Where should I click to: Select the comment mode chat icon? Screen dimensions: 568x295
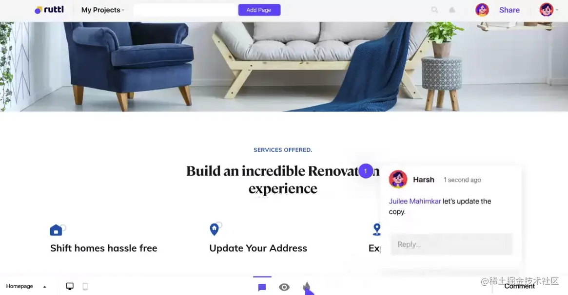[262, 287]
